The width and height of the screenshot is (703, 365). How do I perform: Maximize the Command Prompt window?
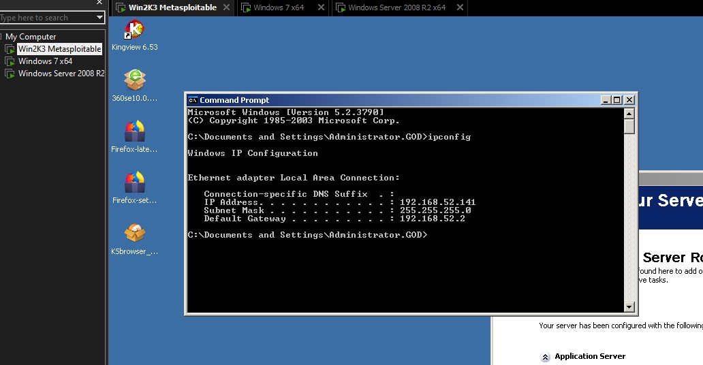coord(617,100)
